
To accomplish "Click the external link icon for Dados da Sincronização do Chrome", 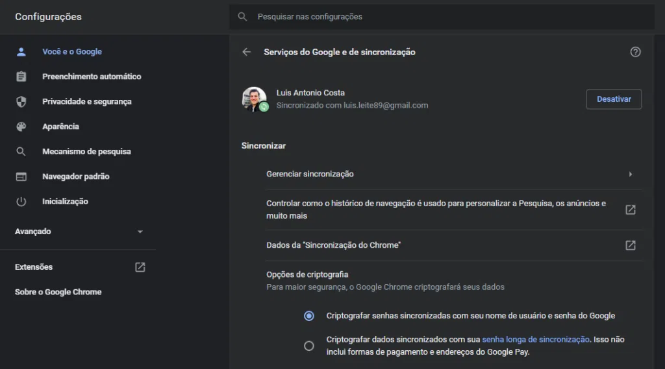I will (x=631, y=245).
